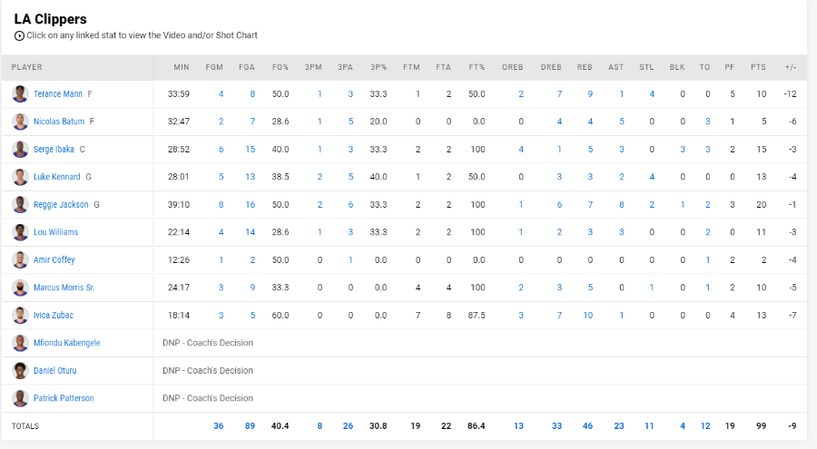Open Lou Williams' player profile link
Image resolution: width=817 pixels, height=449 pixels.
[x=55, y=232]
